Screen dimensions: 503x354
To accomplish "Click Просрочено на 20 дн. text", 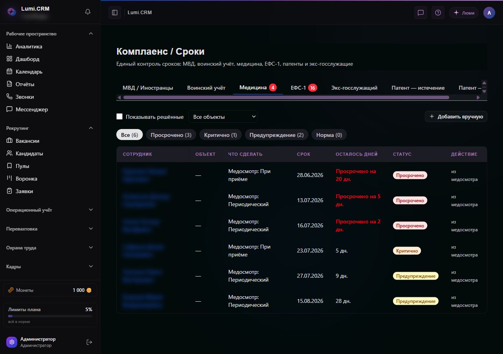I will 356,175.
